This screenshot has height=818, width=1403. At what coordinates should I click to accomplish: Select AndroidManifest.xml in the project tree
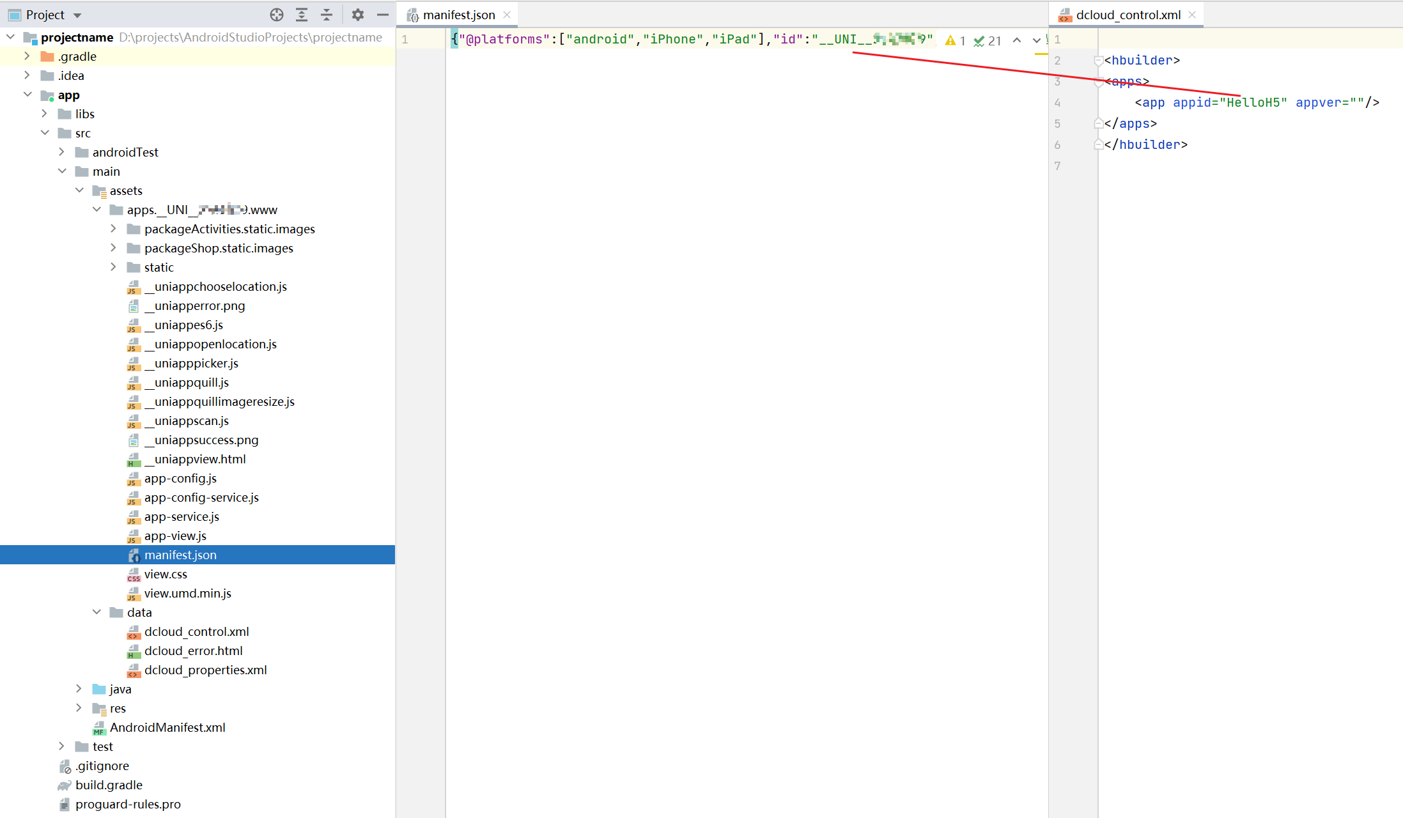click(x=167, y=727)
